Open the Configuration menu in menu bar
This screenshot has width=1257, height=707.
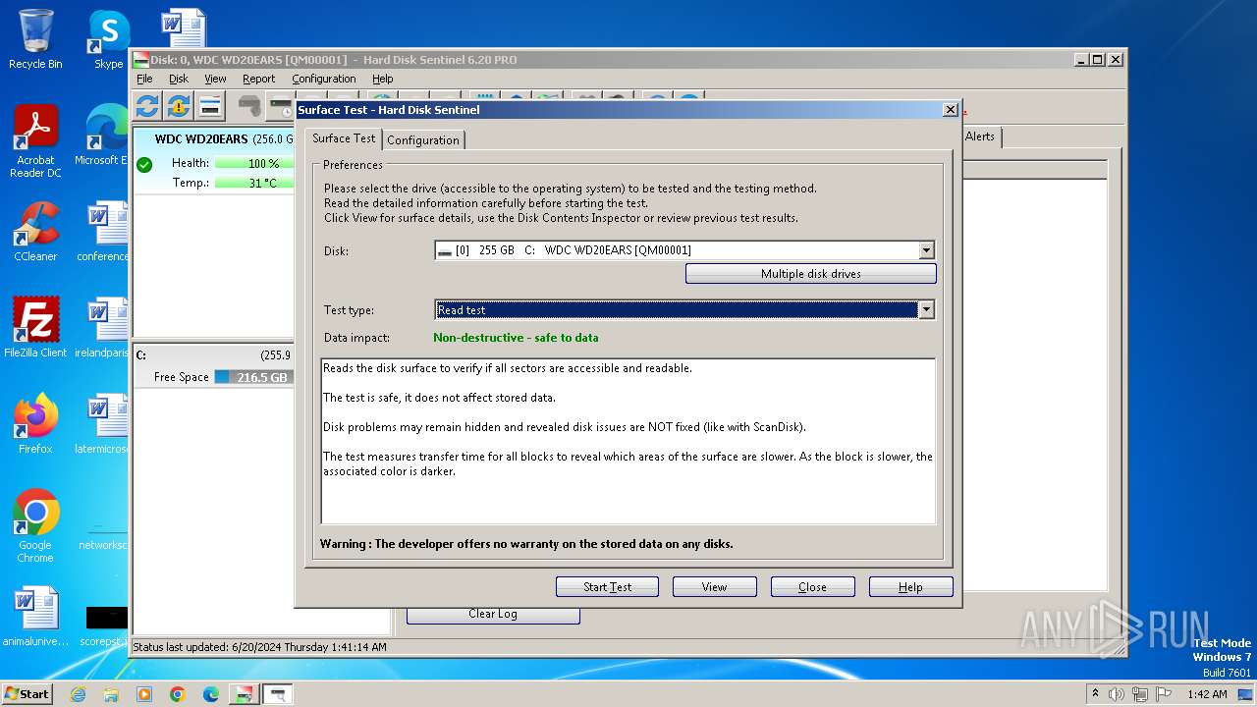click(323, 79)
